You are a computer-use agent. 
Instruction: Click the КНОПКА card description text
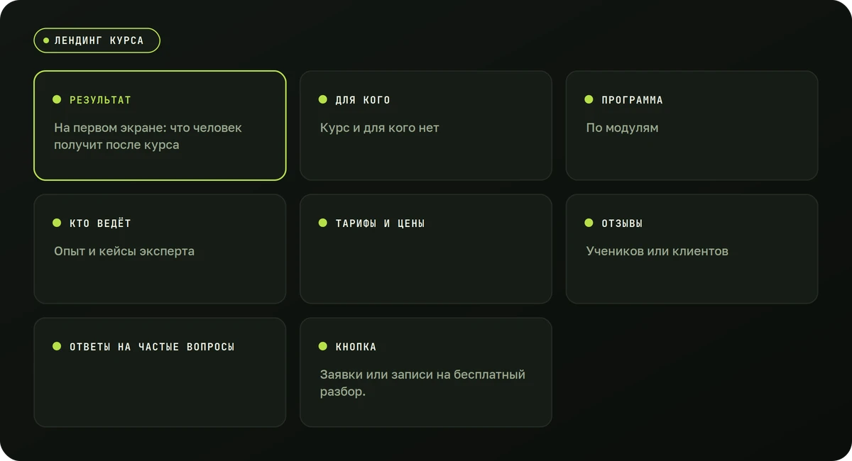tap(422, 383)
